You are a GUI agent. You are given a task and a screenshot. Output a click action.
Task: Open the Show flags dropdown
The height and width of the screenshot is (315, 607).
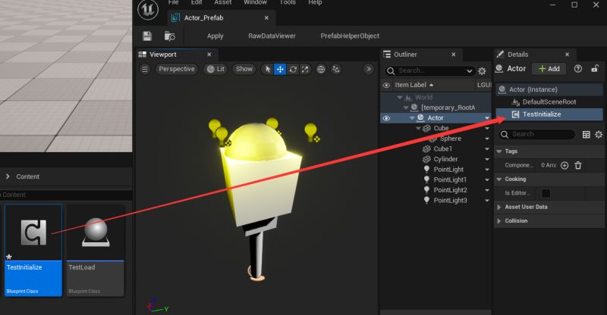pyautogui.click(x=244, y=69)
